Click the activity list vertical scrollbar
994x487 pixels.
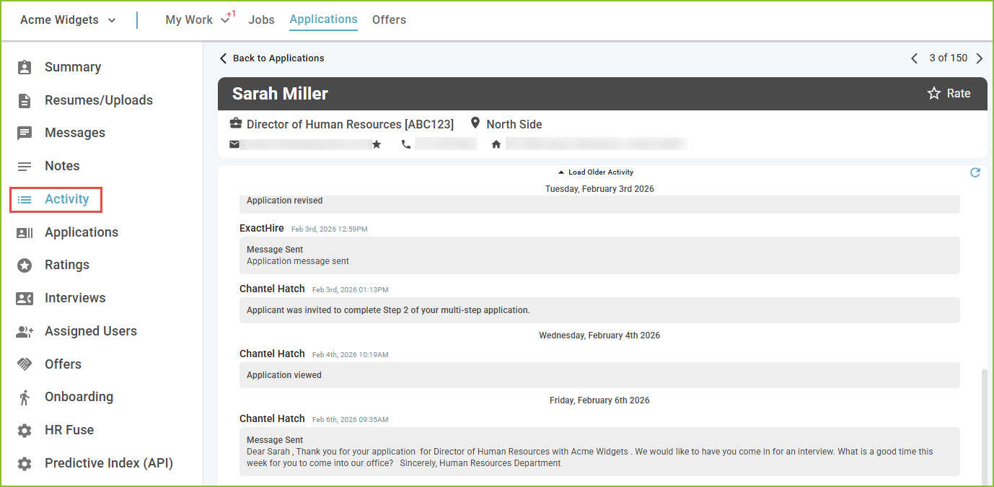(983, 426)
